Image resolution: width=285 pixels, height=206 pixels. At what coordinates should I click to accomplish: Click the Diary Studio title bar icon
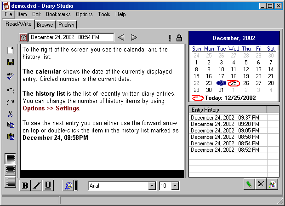click(x=6, y=6)
